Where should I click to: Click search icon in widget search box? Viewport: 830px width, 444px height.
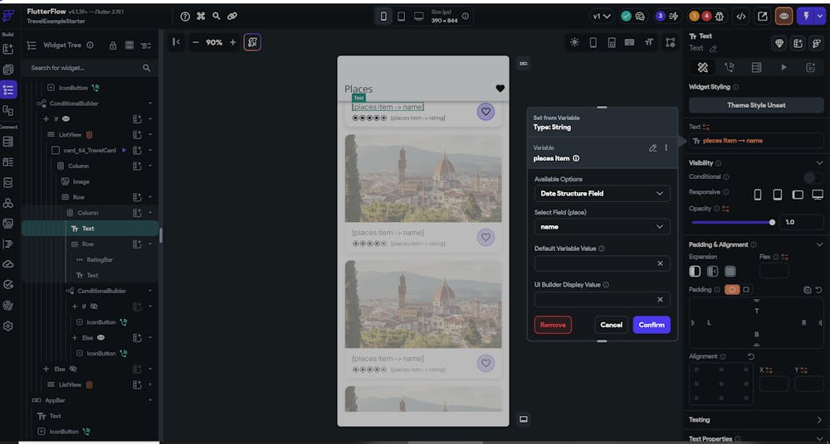(147, 68)
